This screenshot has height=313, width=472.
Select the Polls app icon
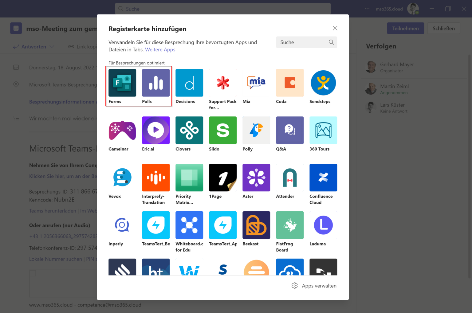click(155, 83)
